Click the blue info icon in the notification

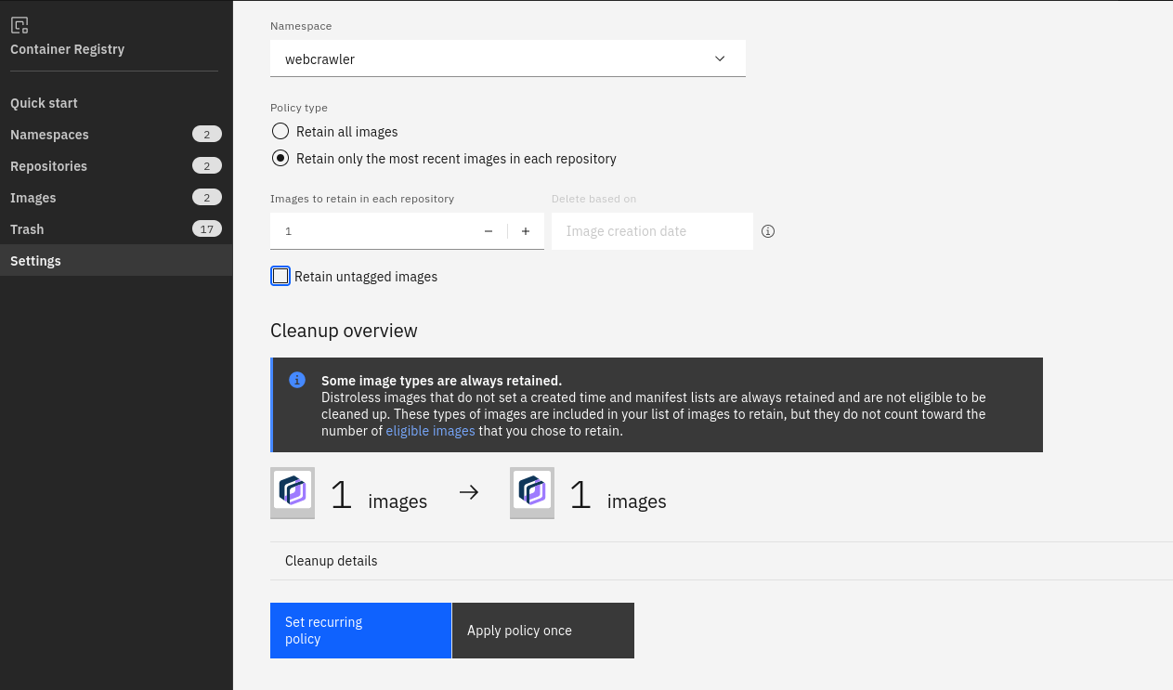297,380
